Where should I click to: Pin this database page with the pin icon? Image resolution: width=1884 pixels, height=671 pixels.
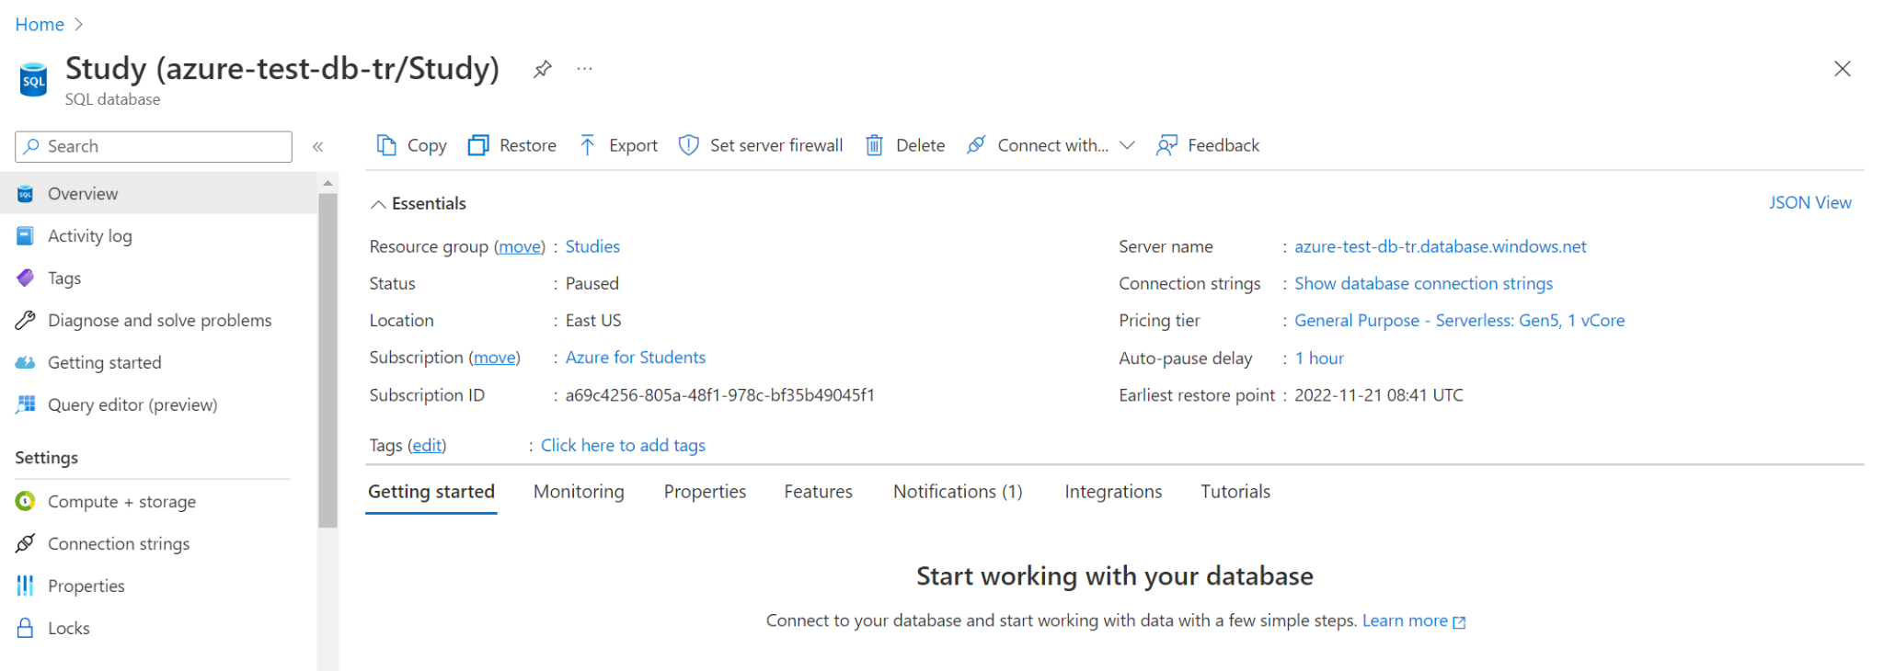pyautogui.click(x=543, y=69)
